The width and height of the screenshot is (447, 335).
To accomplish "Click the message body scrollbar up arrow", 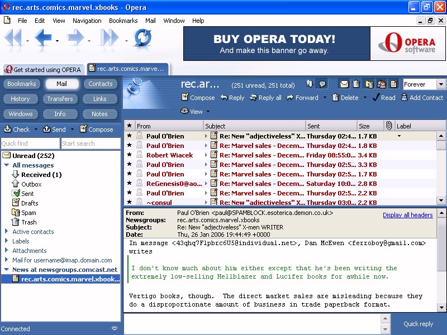I will coord(441,213).
